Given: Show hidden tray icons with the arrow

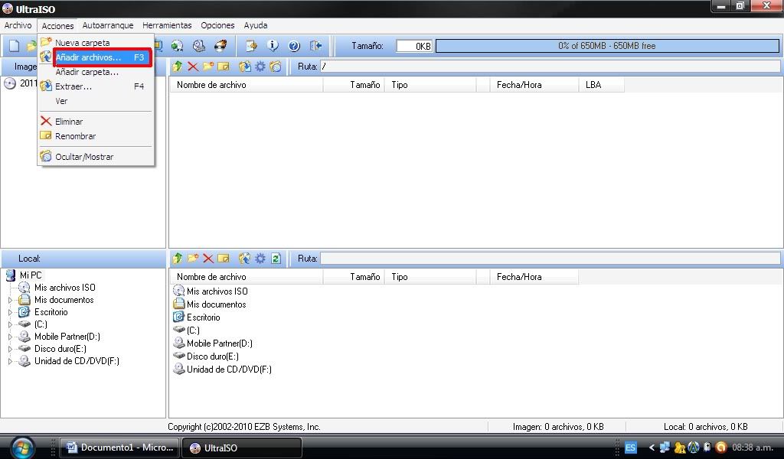Looking at the screenshot, I should [651, 448].
